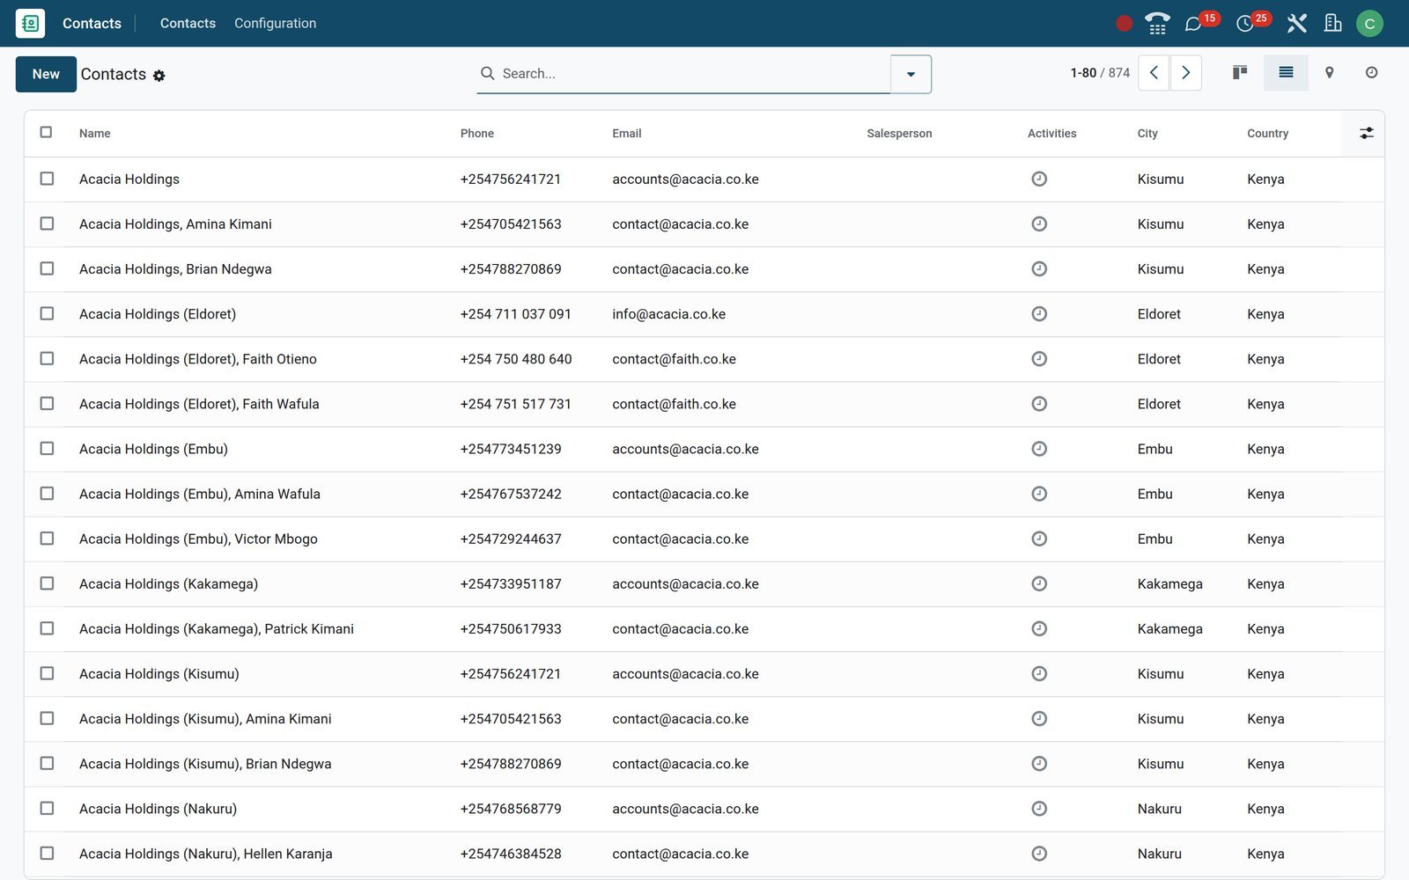Click email info@acacia.co.ke

pyautogui.click(x=668, y=314)
